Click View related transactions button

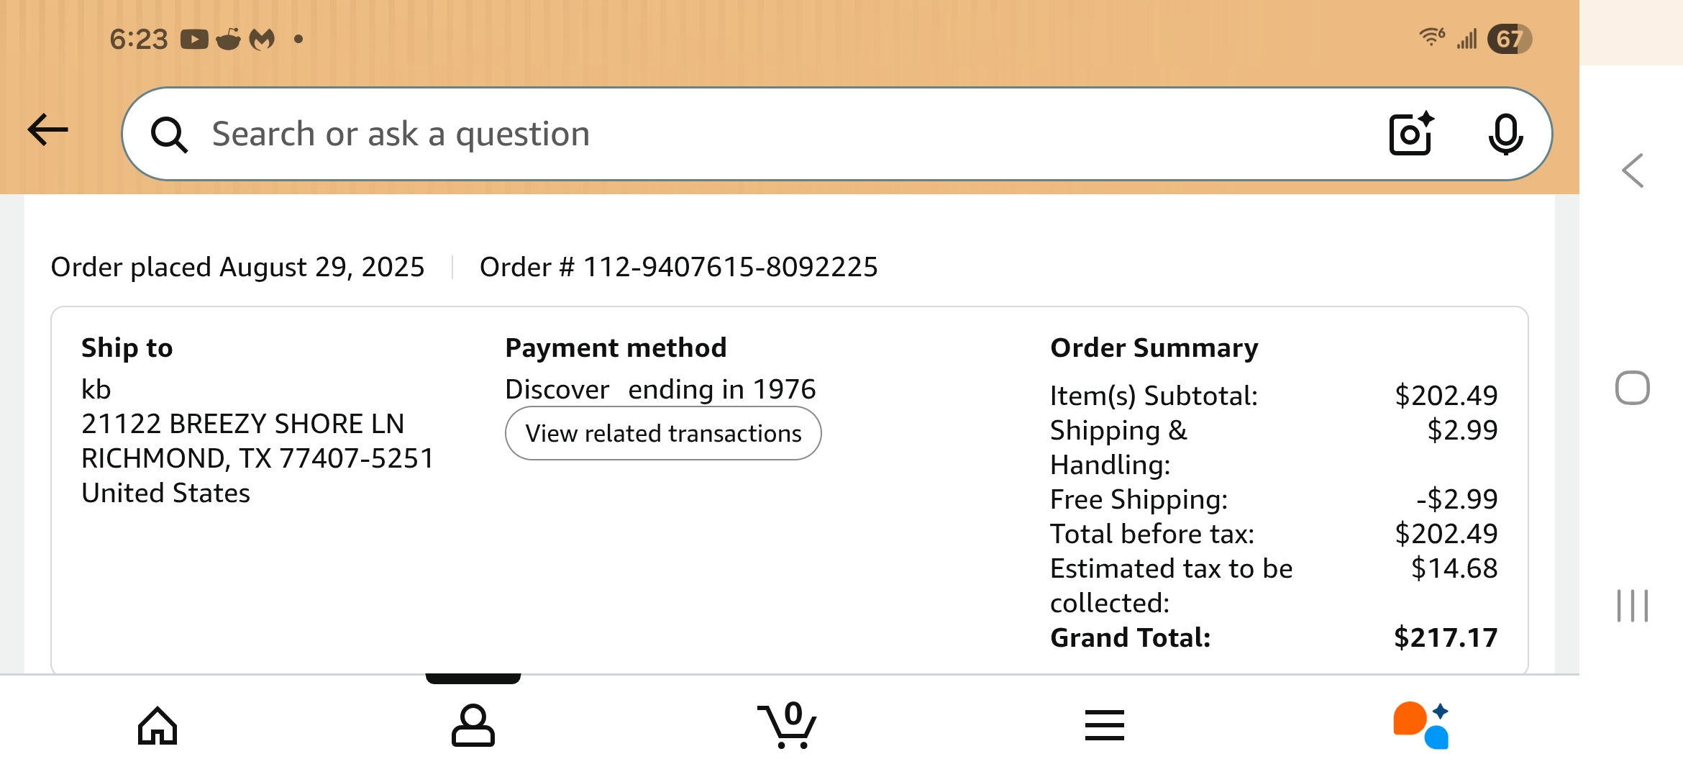point(663,433)
